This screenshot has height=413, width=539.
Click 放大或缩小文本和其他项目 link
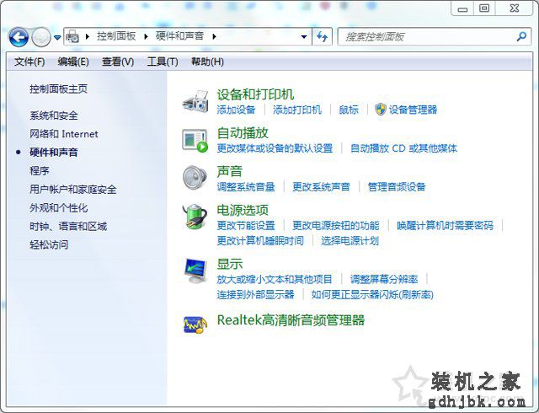pyautogui.click(x=275, y=279)
